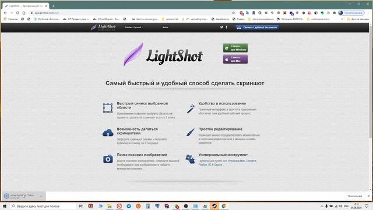Open the C# Продвинутые bookmark

point(76,19)
